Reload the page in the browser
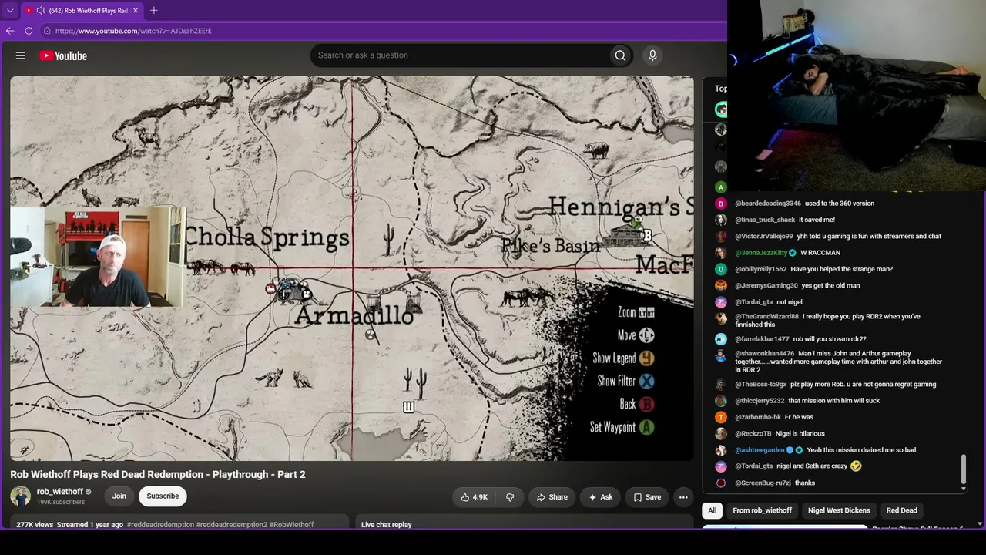Viewport: 986px width, 555px height. tap(29, 31)
